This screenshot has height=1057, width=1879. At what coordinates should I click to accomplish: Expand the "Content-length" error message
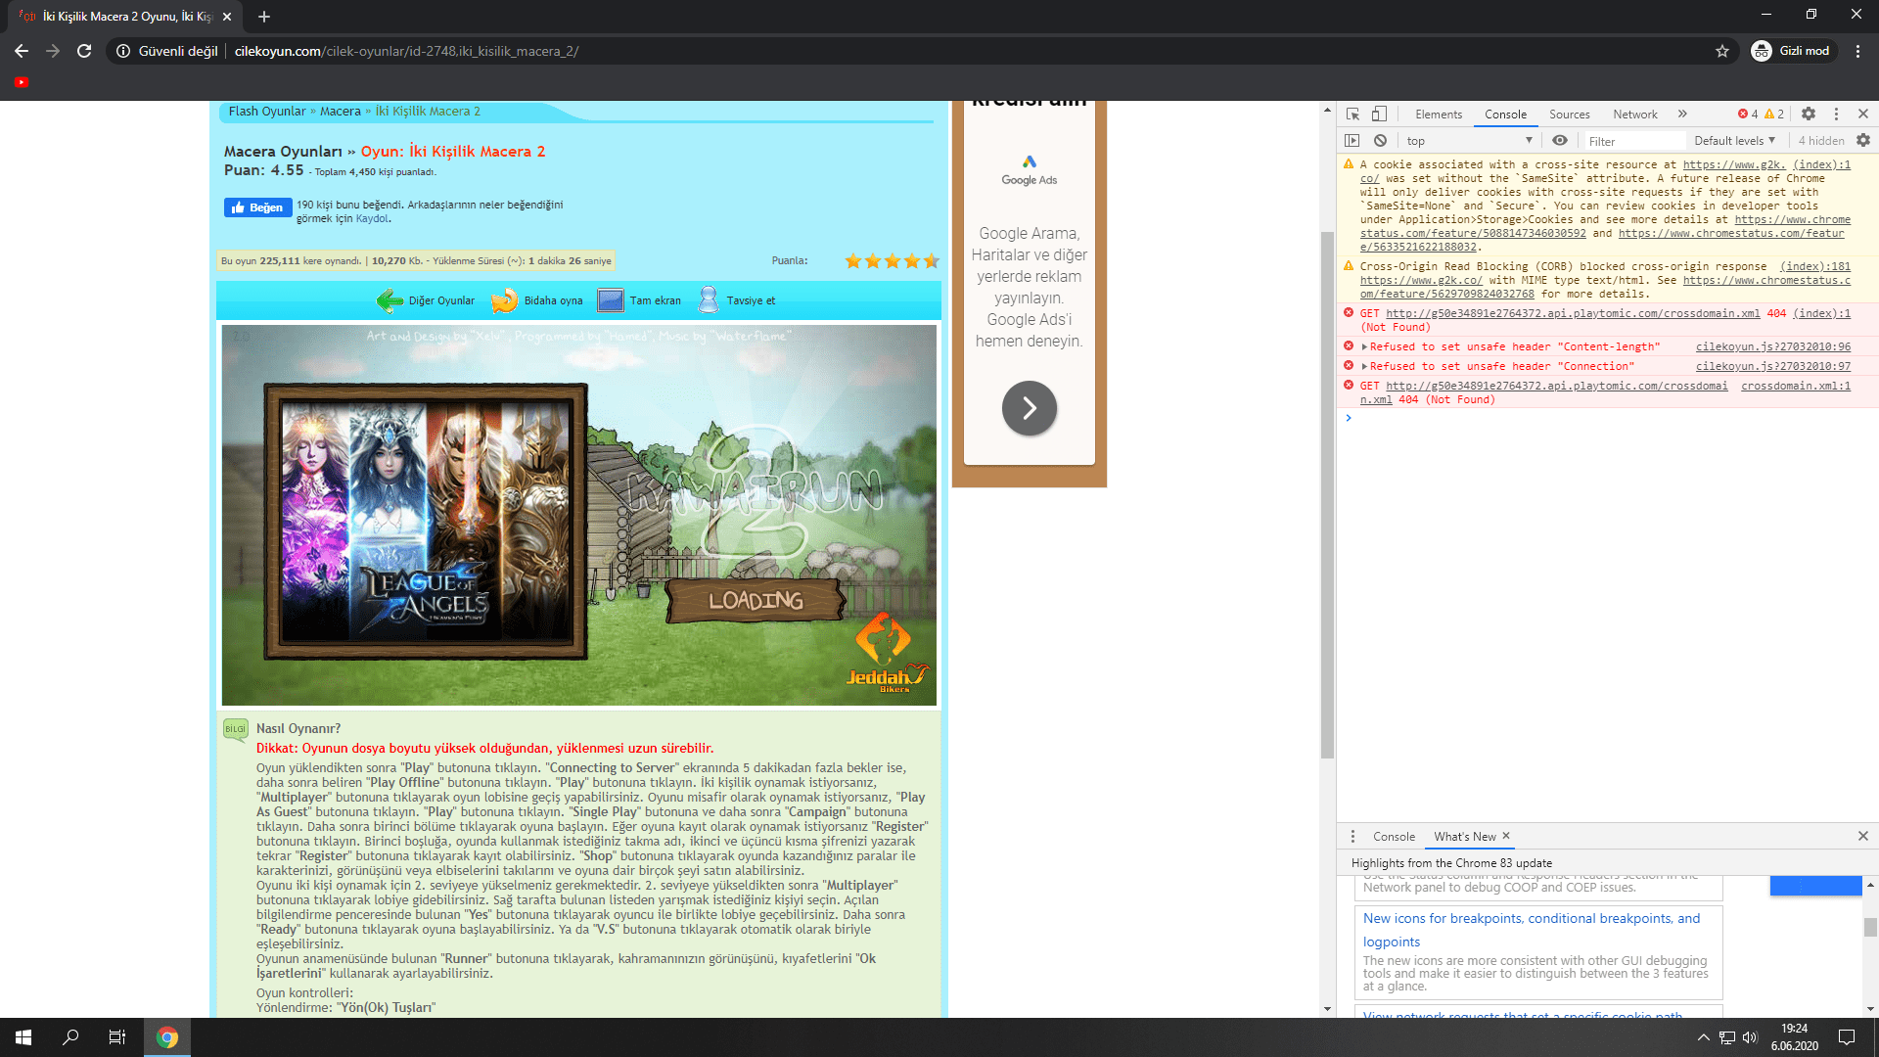point(1364,347)
